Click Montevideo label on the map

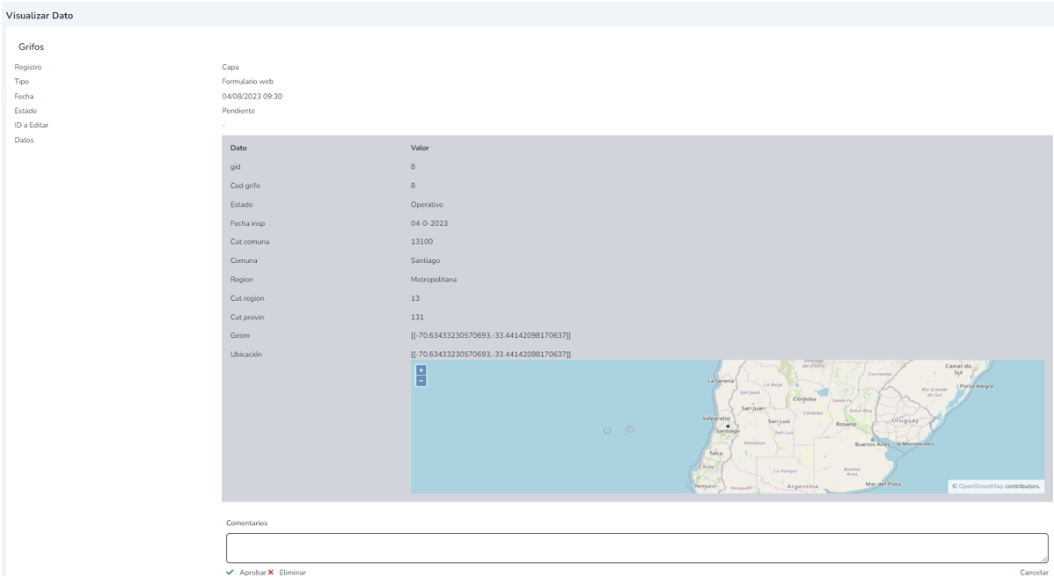[x=916, y=444]
